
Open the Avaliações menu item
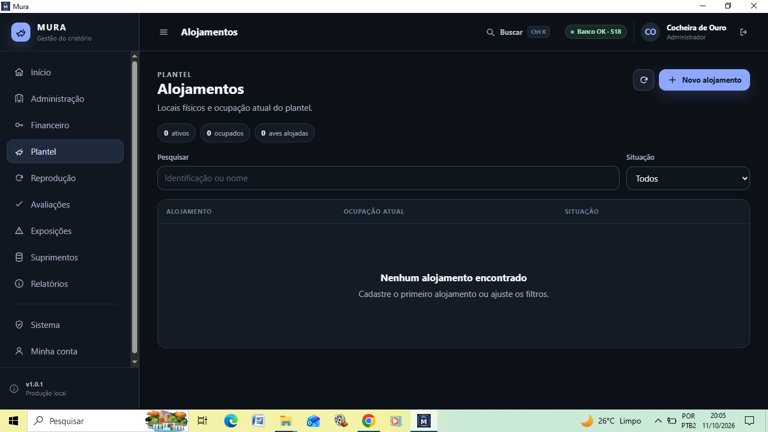(x=65, y=204)
